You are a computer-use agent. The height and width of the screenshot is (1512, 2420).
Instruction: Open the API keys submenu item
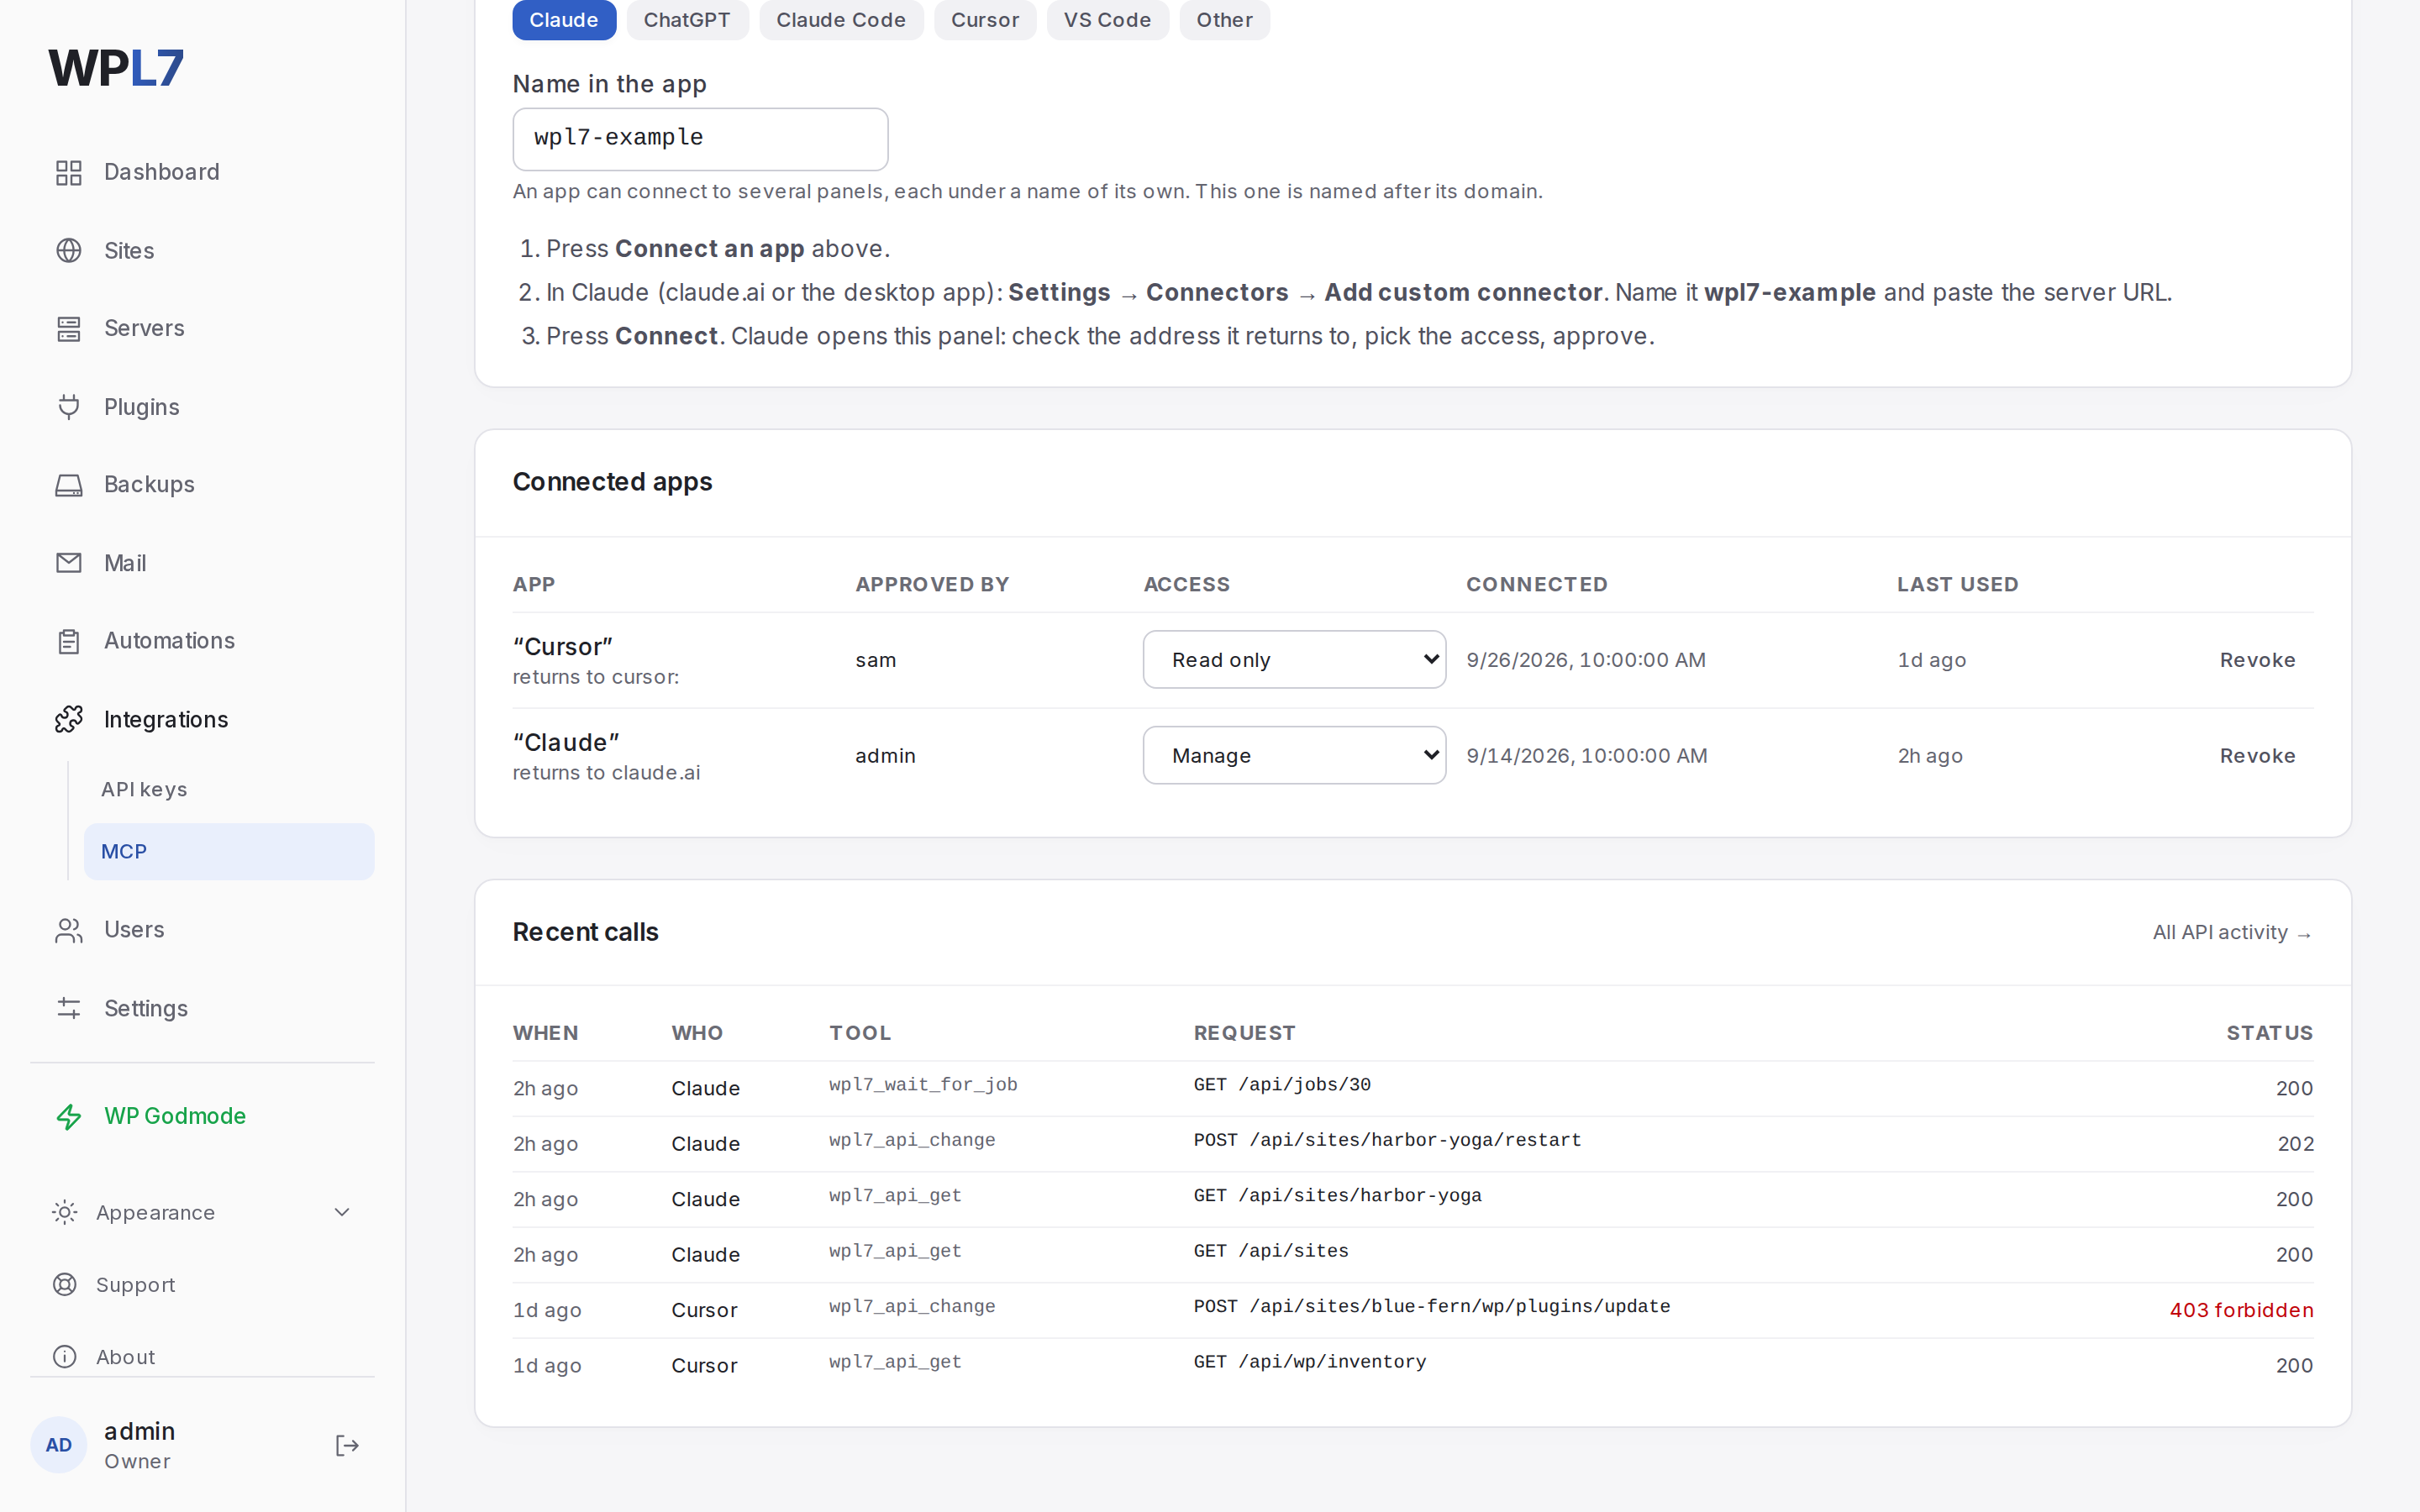click(229, 789)
